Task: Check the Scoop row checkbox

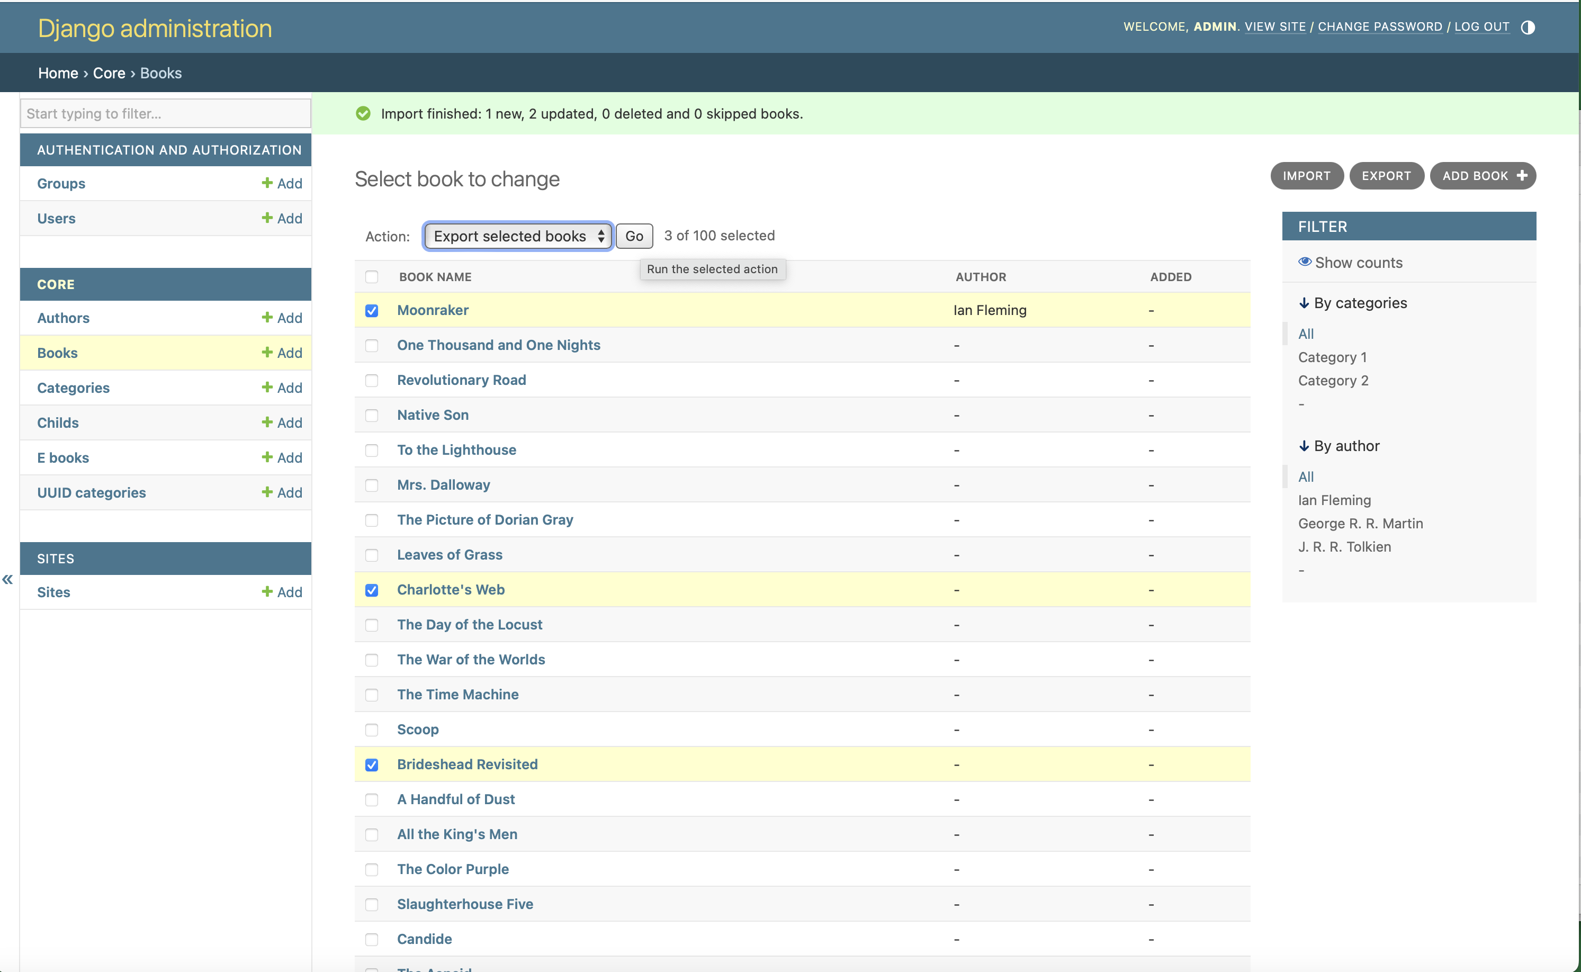Action: [x=372, y=730]
